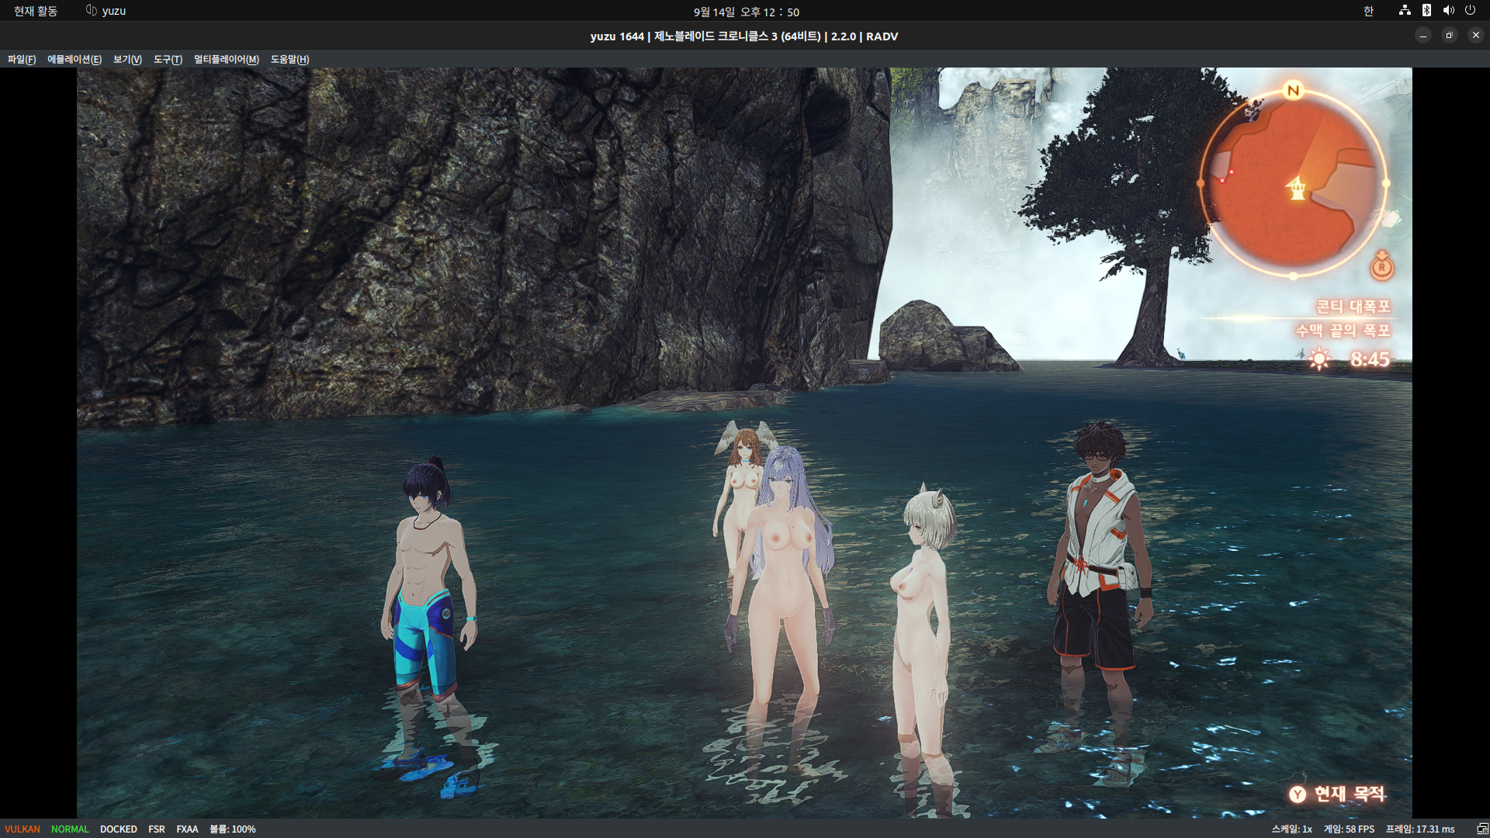Toggle the DOCKED mode status button
Screen dimensions: 1490x838
pos(119,829)
